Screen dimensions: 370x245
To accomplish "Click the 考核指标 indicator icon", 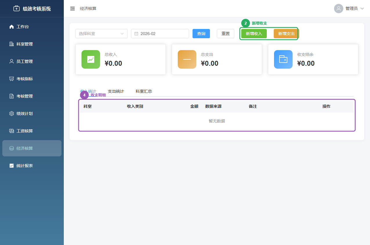I will (12, 78).
